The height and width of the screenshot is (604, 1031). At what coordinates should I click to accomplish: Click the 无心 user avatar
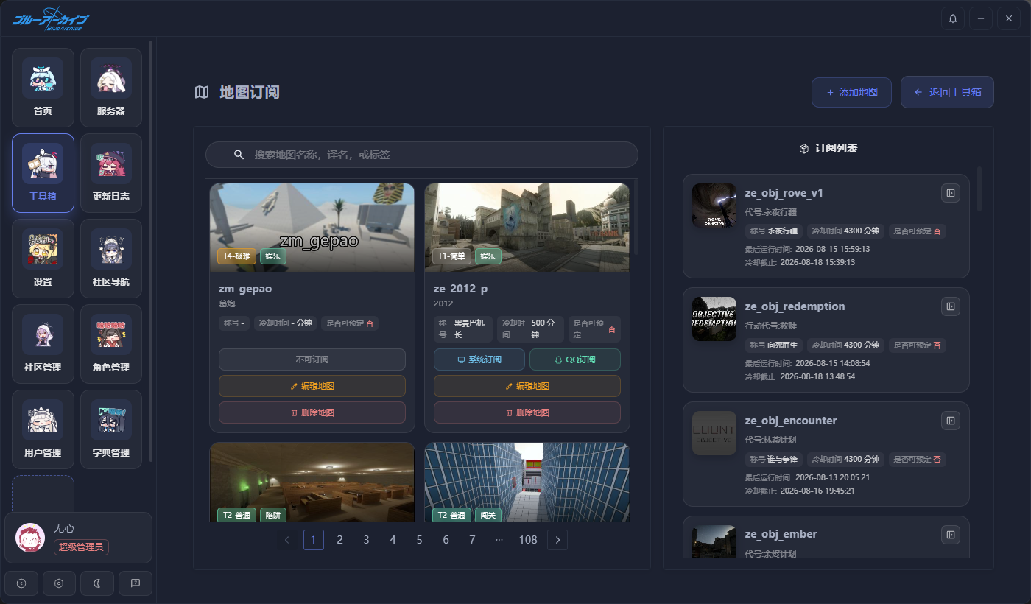tap(30, 538)
